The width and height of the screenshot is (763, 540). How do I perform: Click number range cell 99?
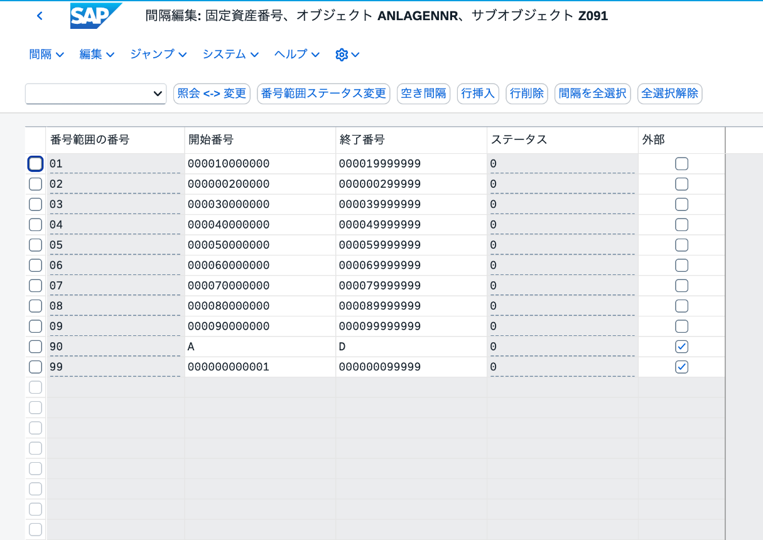(116, 367)
